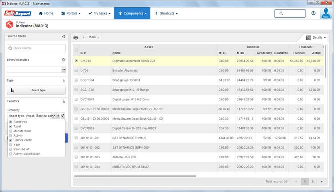This screenshot has width=334, height=192.
Task: Sort by the Planned cost column header
Action: pyautogui.click(x=297, y=53)
